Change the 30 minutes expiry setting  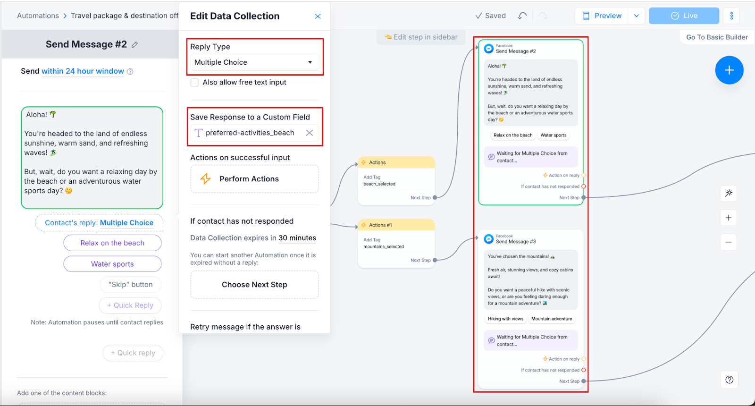point(297,238)
